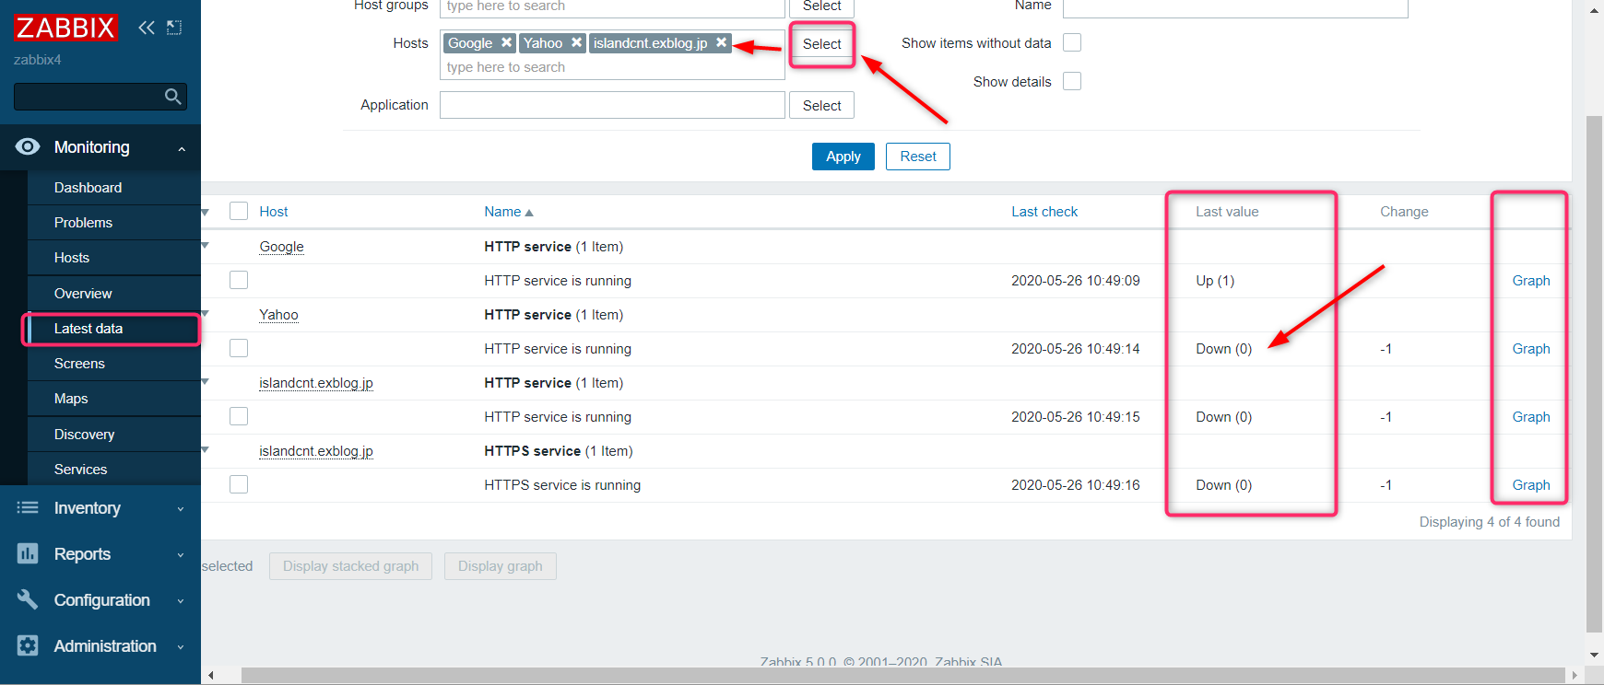The image size is (1604, 685).
Task: Open Graph for HTTPS service row
Action: point(1530,484)
